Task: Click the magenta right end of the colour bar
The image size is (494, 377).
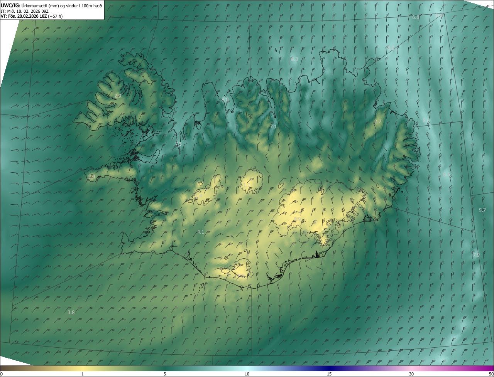Action: click(489, 368)
